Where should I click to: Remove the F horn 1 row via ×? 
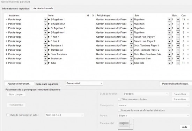pyautogui.click(x=188, y=37)
